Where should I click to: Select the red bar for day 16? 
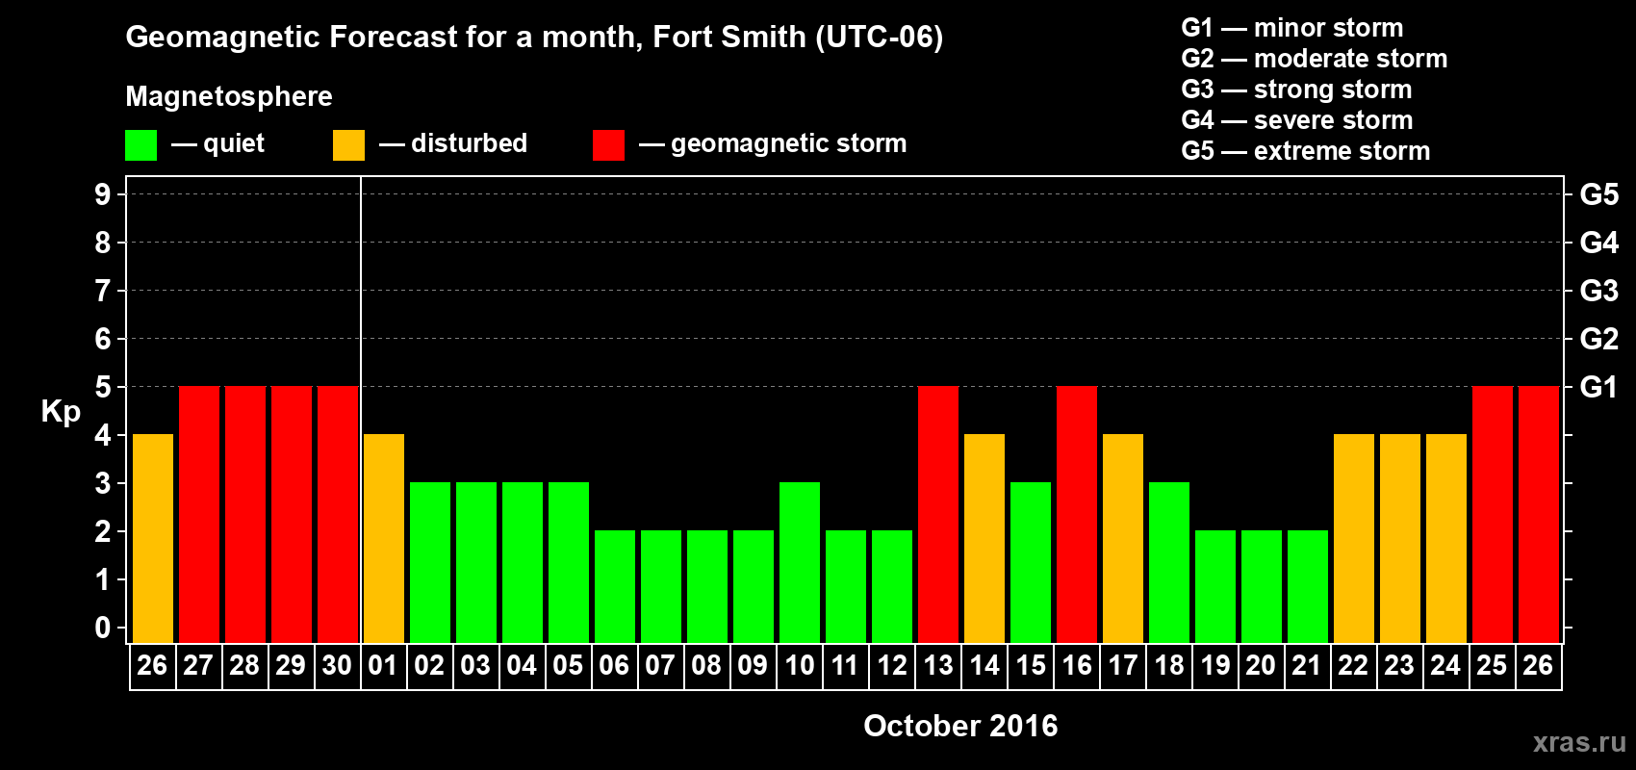pyautogui.click(x=1077, y=514)
